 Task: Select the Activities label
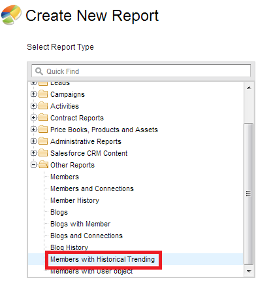click(65, 106)
